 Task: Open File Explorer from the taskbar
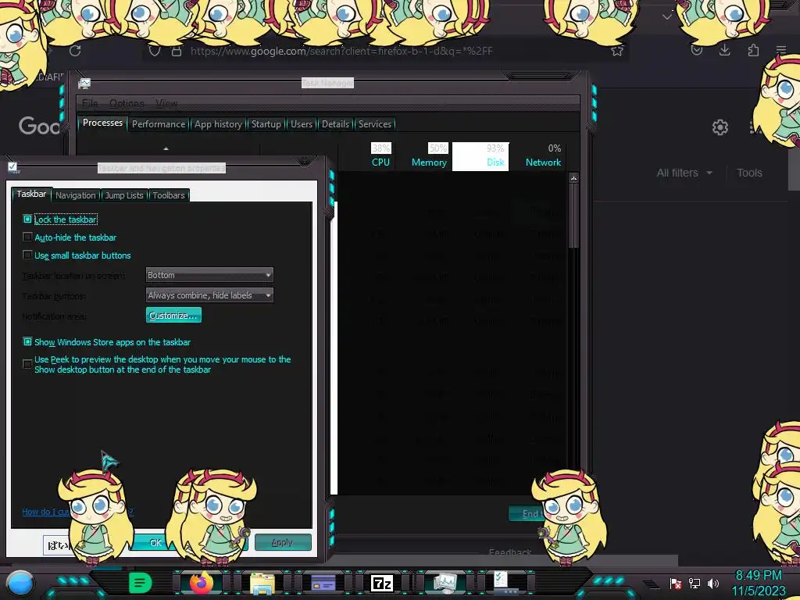pyautogui.click(x=262, y=583)
